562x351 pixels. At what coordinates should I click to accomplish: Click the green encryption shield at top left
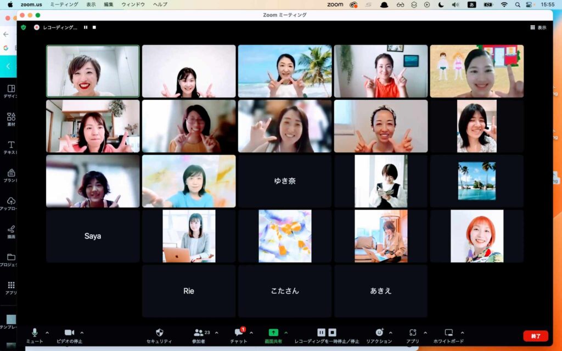click(24, 27)
